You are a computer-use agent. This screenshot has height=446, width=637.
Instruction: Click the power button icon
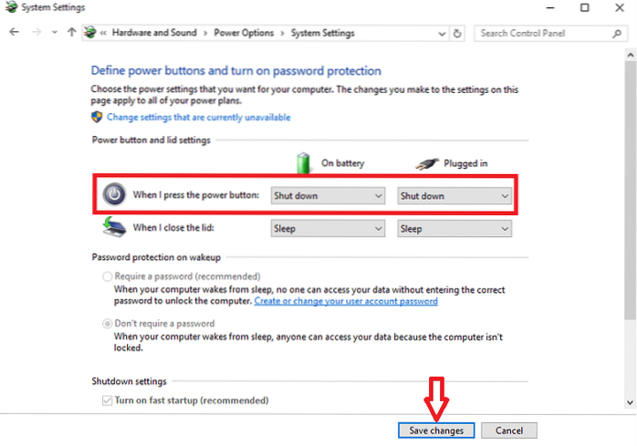click(111, 195)
